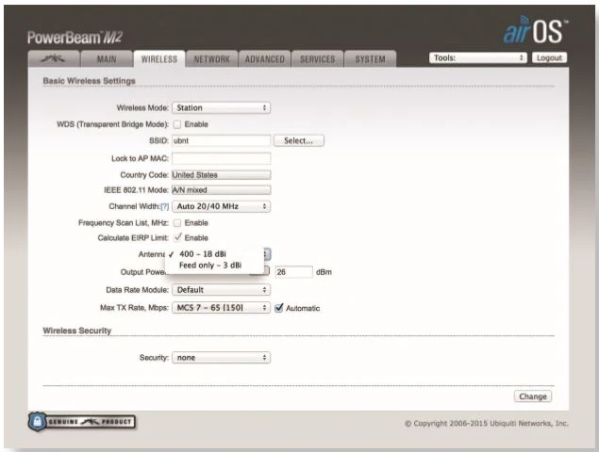
Task: Click the Basic Wireless Settings heading
Action: pyautogui.click(x=89, y=81)
